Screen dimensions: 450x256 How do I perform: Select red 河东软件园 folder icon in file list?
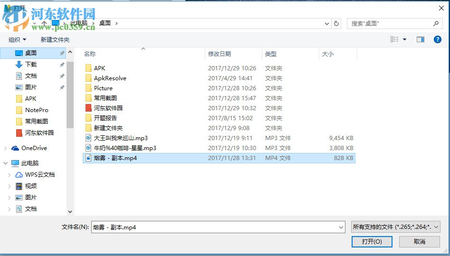pyautogui.click(x=89, y=108)
